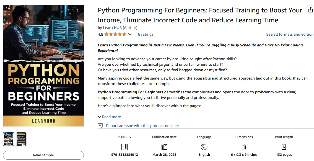Click the Dimensions box icon

(244, 147)
